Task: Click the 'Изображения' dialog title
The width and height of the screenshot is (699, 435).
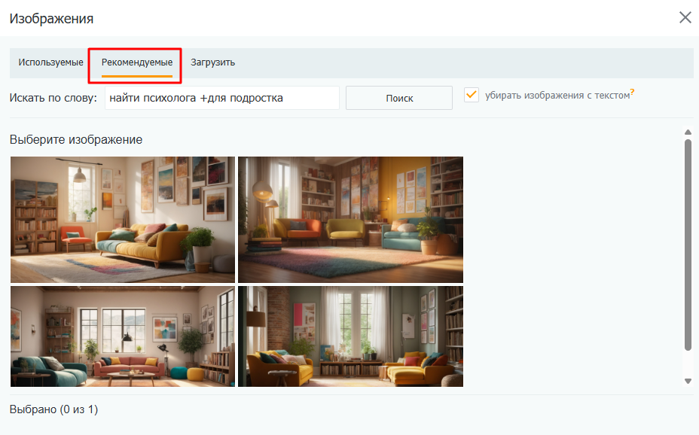Action: coord(51,19)
